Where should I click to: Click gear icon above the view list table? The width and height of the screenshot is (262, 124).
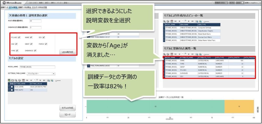click(168, 21)
